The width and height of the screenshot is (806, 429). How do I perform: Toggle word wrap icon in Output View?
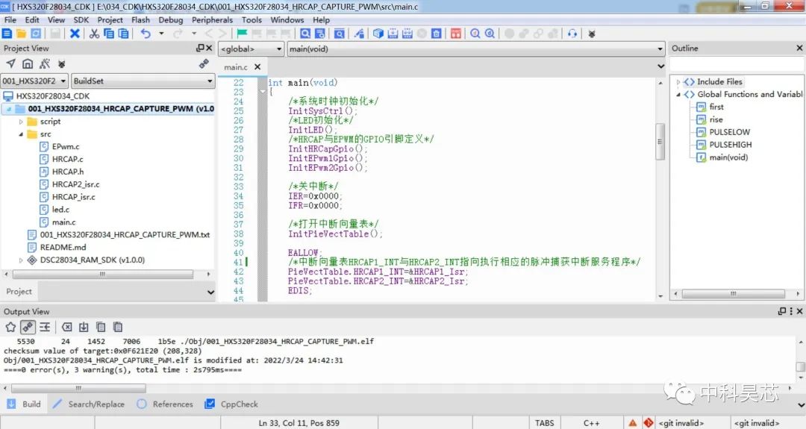pos(45,327)
